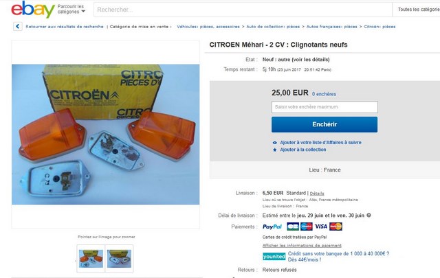Focus the Rechercher search box

click(x=243, y=10)
